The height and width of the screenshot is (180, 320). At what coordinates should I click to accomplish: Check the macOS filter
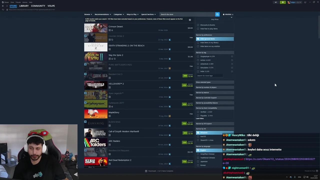(198, 136)
